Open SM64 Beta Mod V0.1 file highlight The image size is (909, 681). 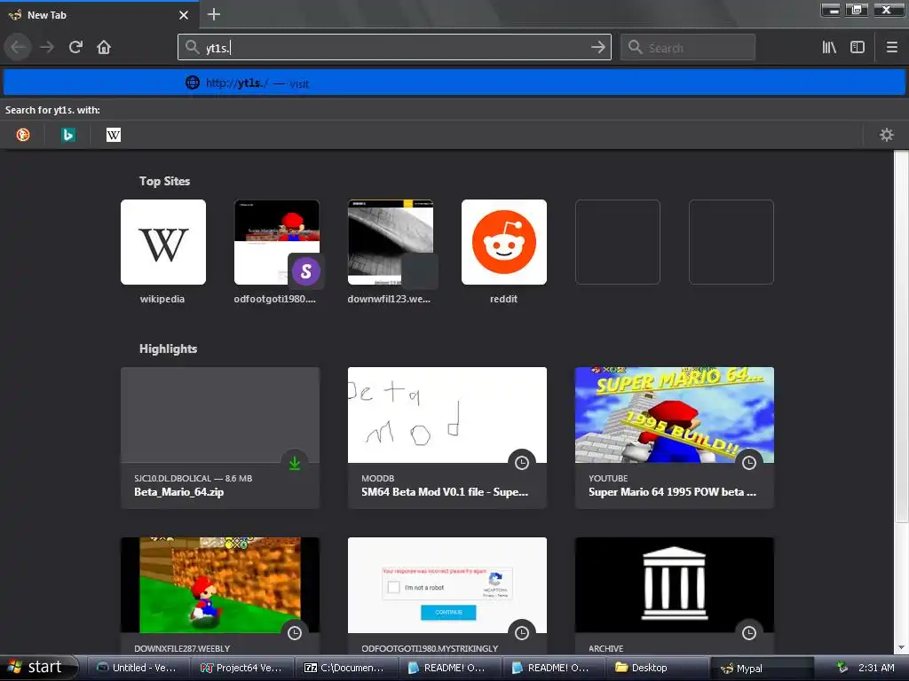click(x=447, y=438)
